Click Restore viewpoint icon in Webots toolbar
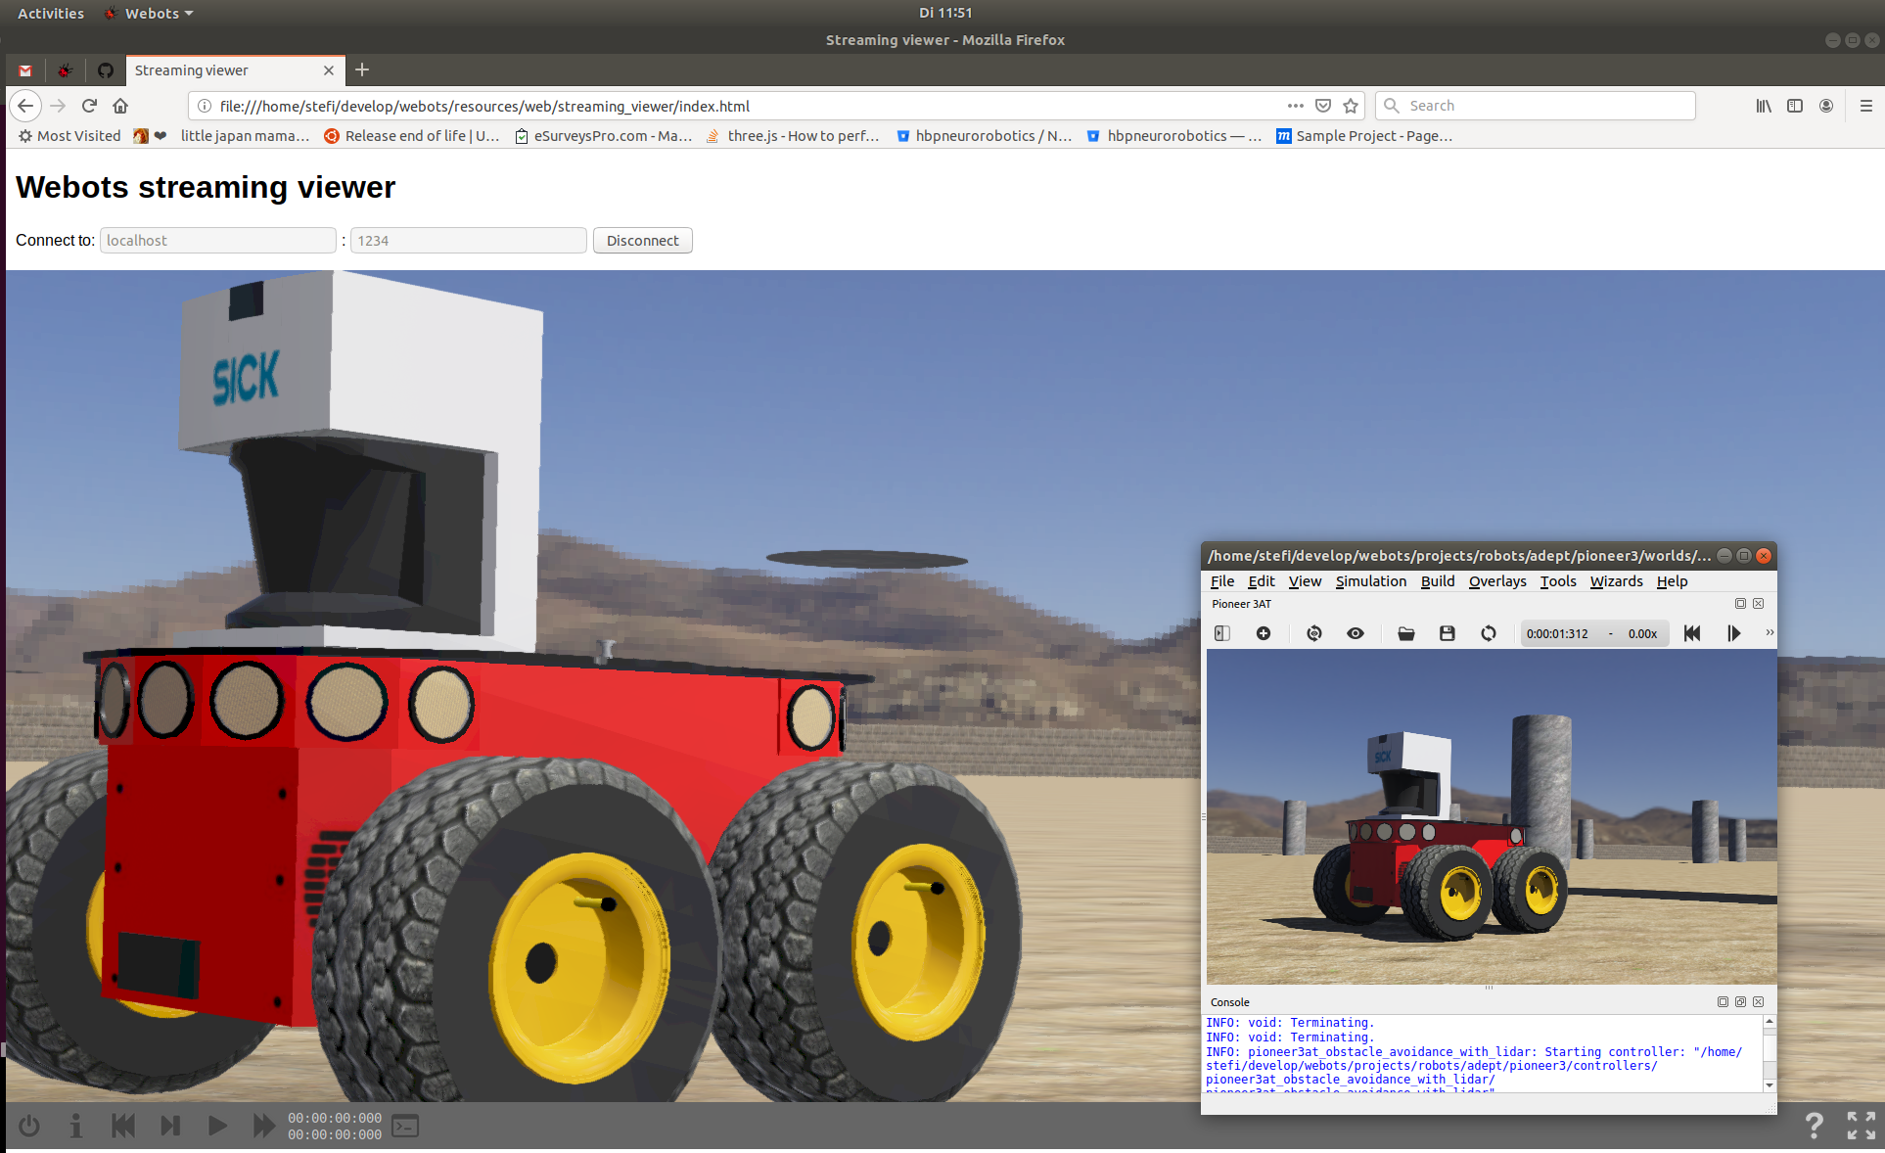The height and width of the screenshot is (1153, 1885). pos(1313,633)
